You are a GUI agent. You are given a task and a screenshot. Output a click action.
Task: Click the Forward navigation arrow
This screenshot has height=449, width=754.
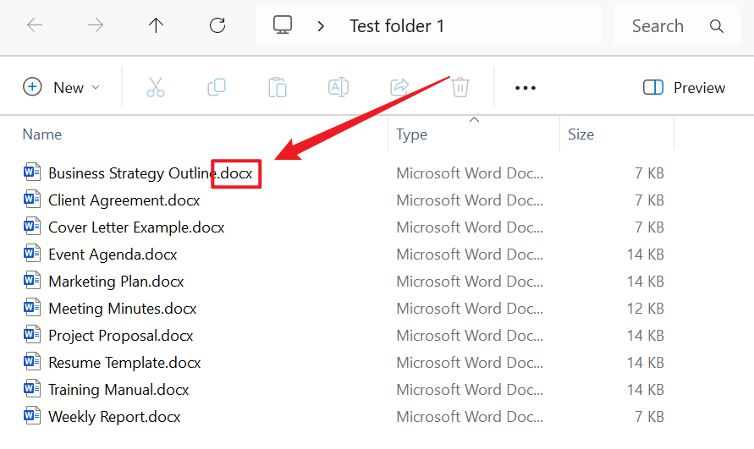pyautogui.click(x=96, y=25)
